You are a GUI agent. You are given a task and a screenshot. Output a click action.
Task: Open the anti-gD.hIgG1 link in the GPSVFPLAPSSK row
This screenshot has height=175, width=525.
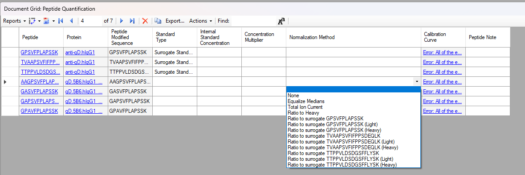(x=80, y=52)
